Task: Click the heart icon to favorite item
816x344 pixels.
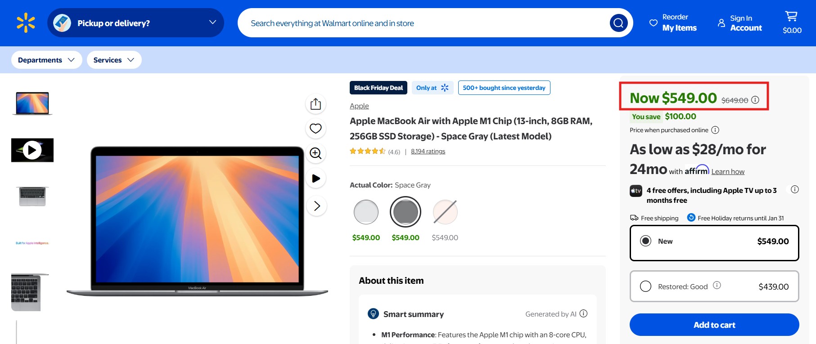Action: click(x=316, y=128)
